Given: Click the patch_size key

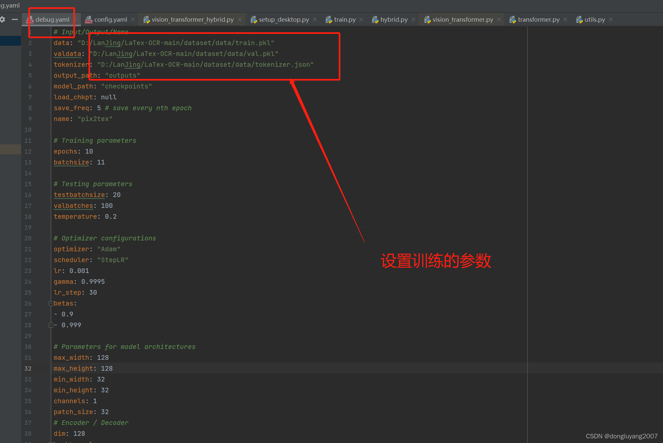Looking at the screenshot, I should point(73,412).
